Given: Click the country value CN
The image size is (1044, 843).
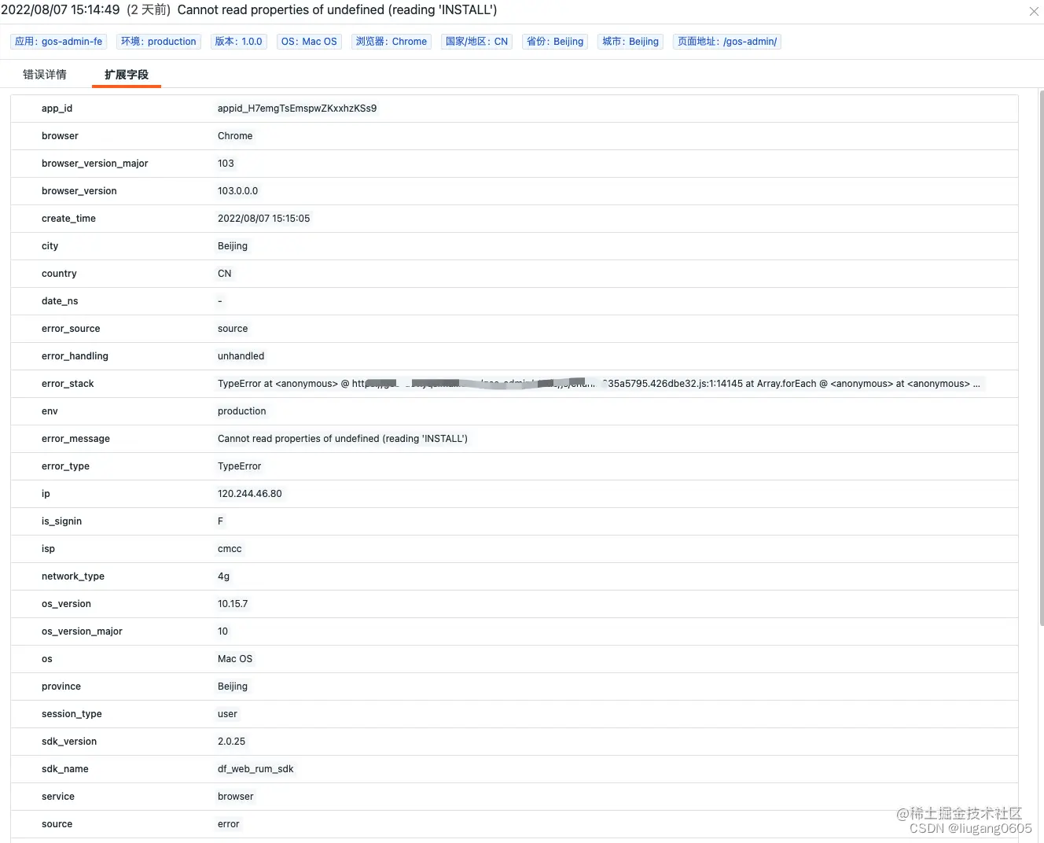Looking at the screenshot, I should (225, 274).
